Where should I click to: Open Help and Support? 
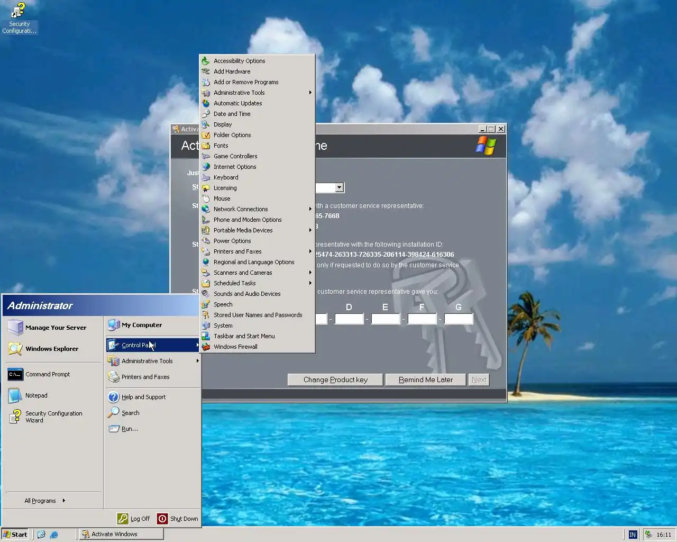coord(153,397)
